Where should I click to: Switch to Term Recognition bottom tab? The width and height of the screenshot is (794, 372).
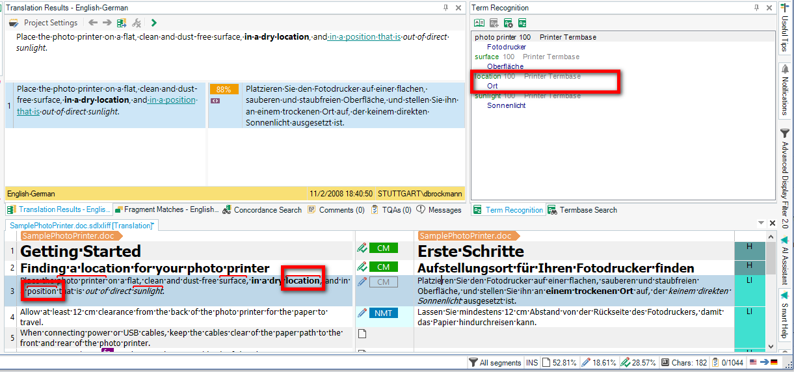pyautogui.click(x=508, y=209)
